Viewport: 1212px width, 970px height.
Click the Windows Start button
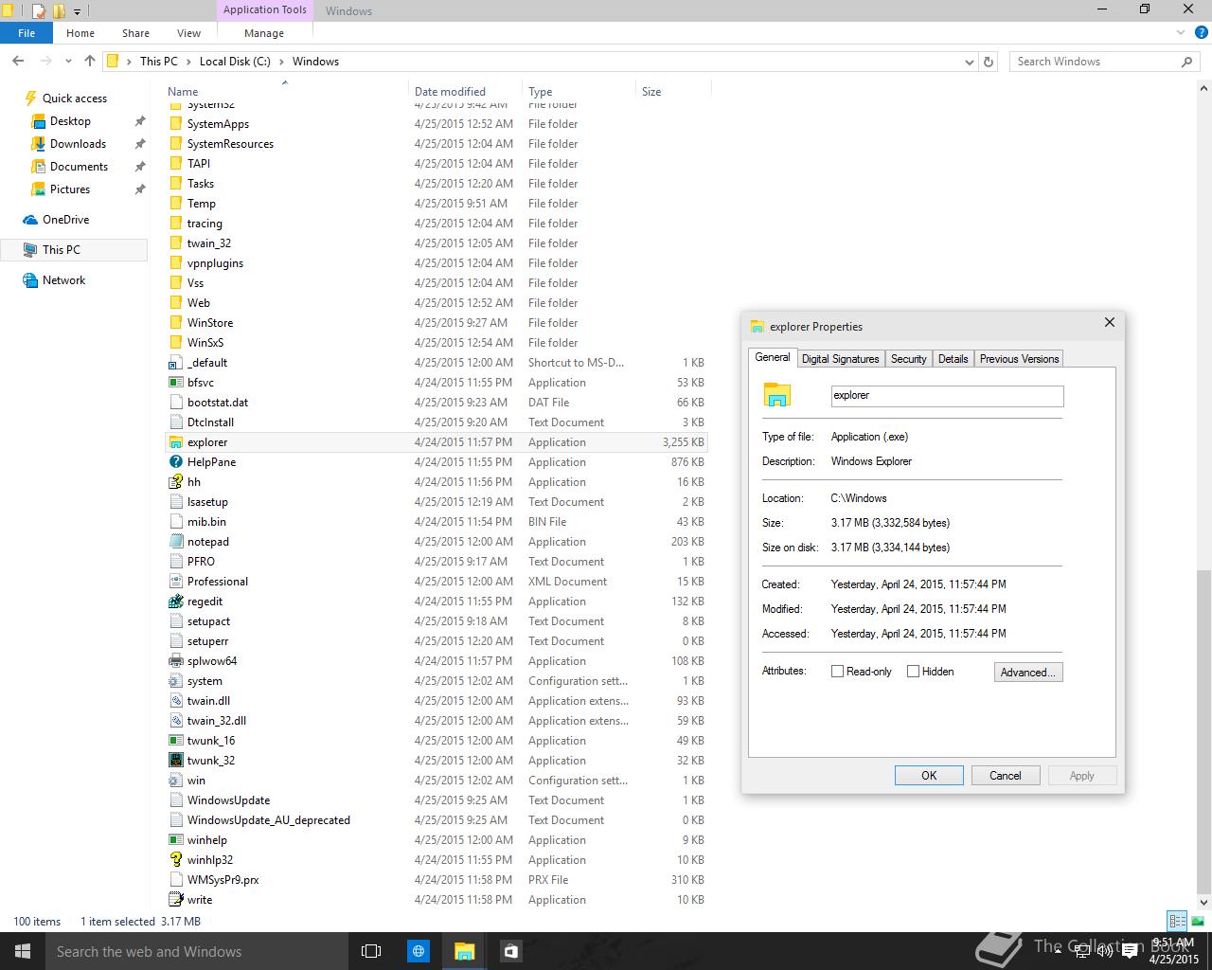point(23,951)
